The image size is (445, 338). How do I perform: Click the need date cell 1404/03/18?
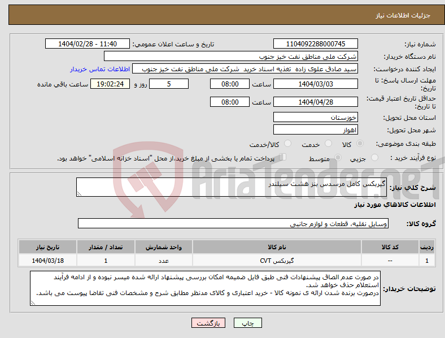47,261
